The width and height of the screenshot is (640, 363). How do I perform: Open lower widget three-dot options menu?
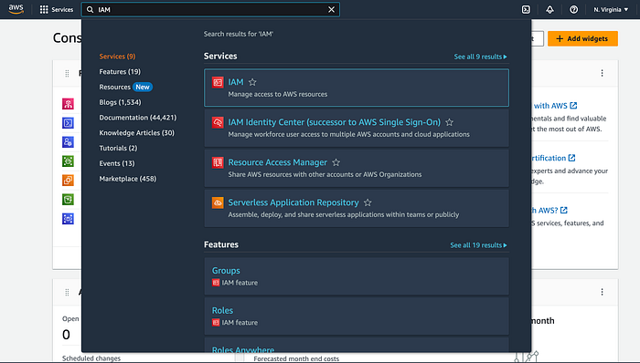(x=602, y=292)
